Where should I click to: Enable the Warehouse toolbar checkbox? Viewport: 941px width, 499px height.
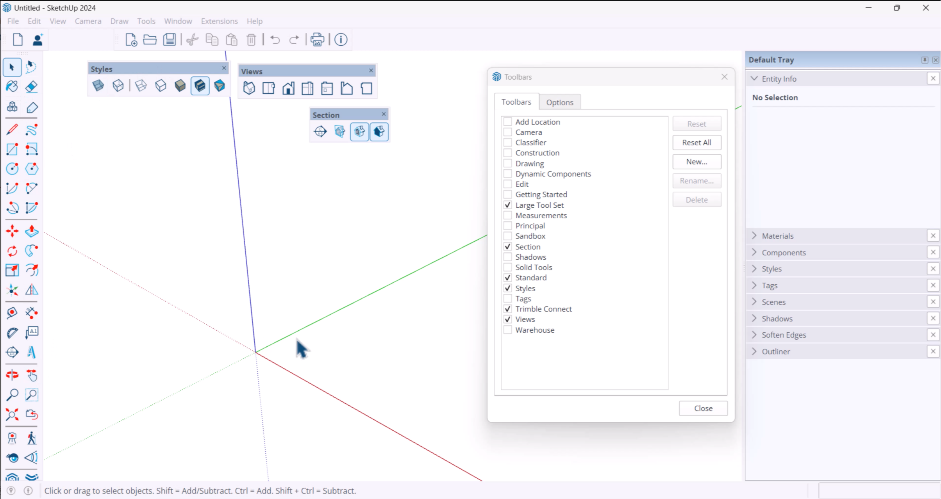pyautogui.click(x=507, y=330)
